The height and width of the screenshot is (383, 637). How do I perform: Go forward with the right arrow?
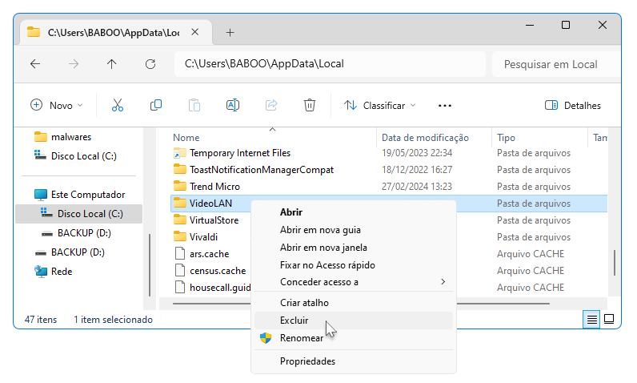point(74,64)
